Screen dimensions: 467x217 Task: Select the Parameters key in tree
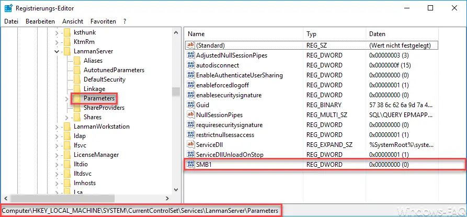(x=99, y=98)
